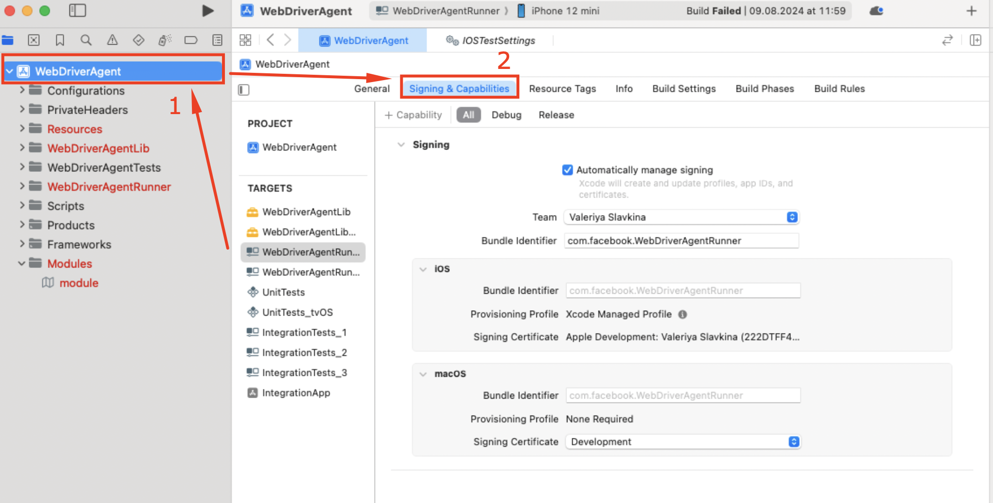
Task: Collapse the macOS signing group
Action: 423,374
